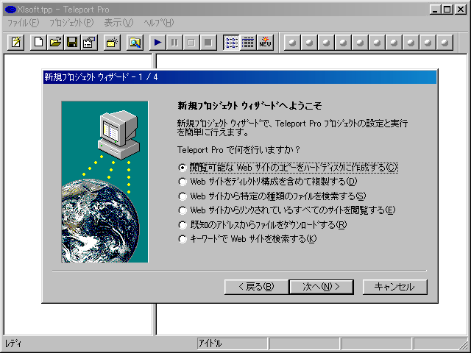
Task: Minimize the Teleport Pro window
Action: (x=435, y=10)
